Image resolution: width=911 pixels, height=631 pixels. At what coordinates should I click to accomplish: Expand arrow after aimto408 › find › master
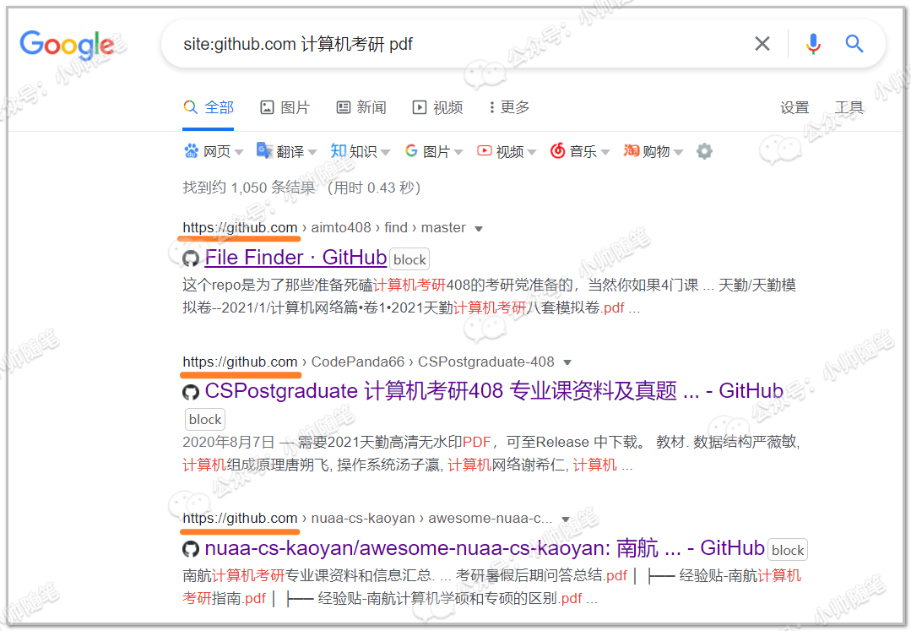click(x=479, y=229)
